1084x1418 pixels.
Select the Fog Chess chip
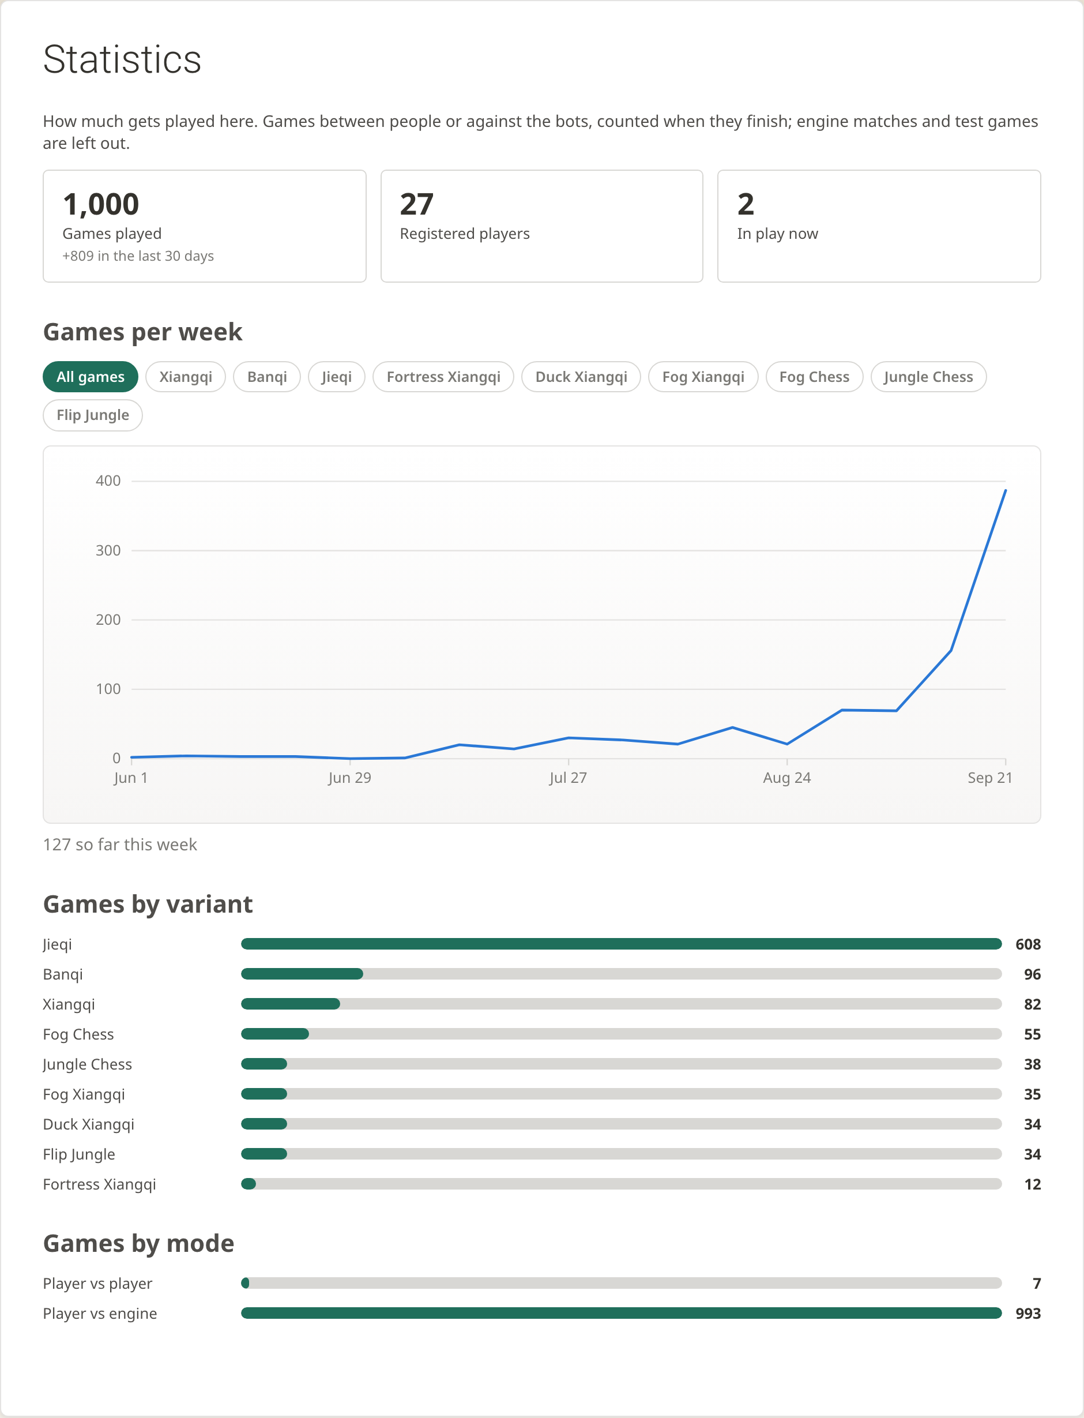coord(814,377)
